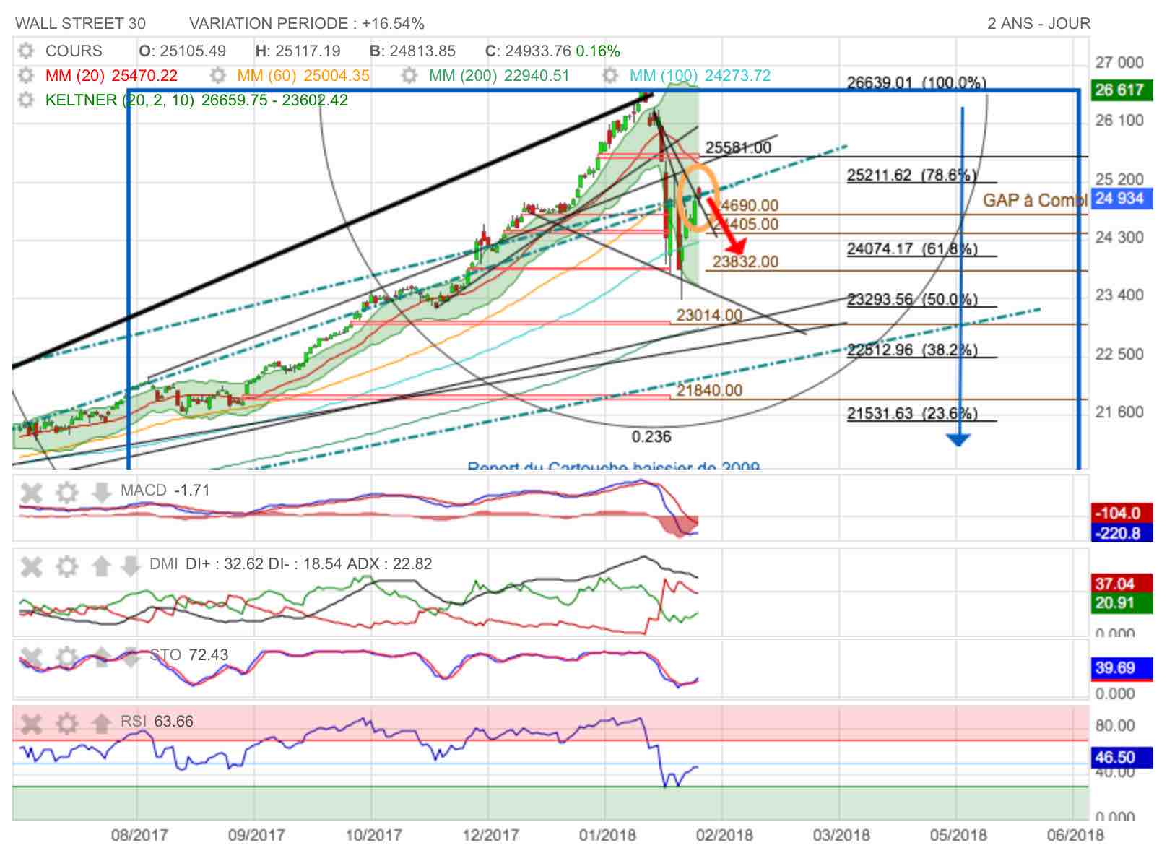
Task: Click the opening value O: 25105.49
Action: [183, 51]
